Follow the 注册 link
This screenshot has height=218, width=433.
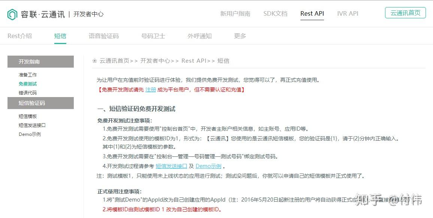pos(151,90)
